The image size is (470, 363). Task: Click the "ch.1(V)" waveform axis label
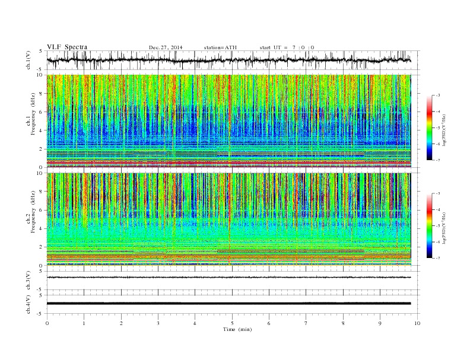[28, 60]
